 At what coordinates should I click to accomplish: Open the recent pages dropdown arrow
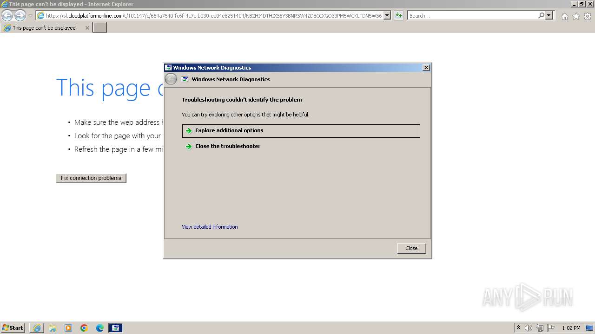pos(30,16)
